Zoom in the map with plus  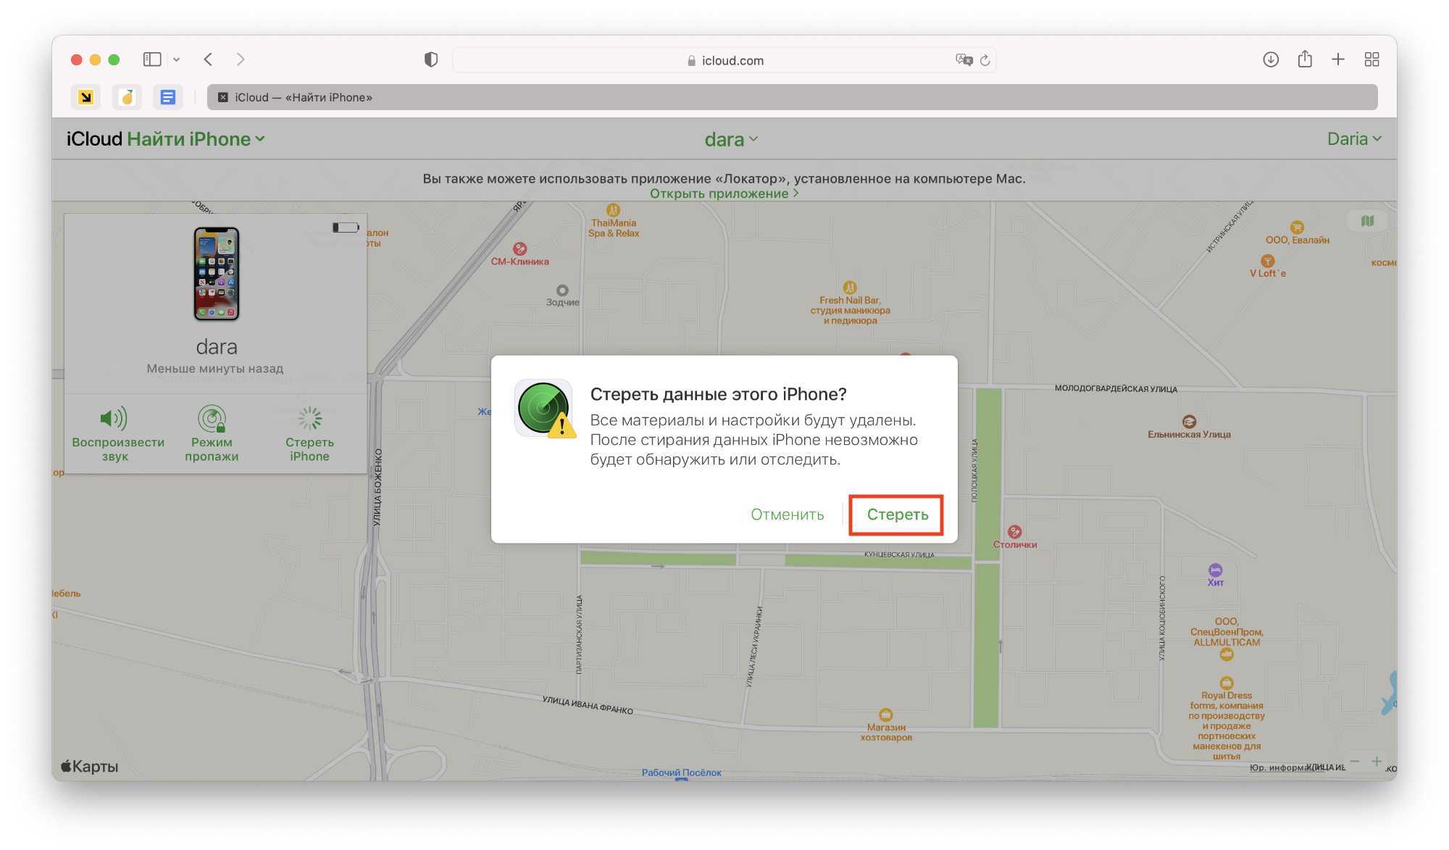[1377, 761]
